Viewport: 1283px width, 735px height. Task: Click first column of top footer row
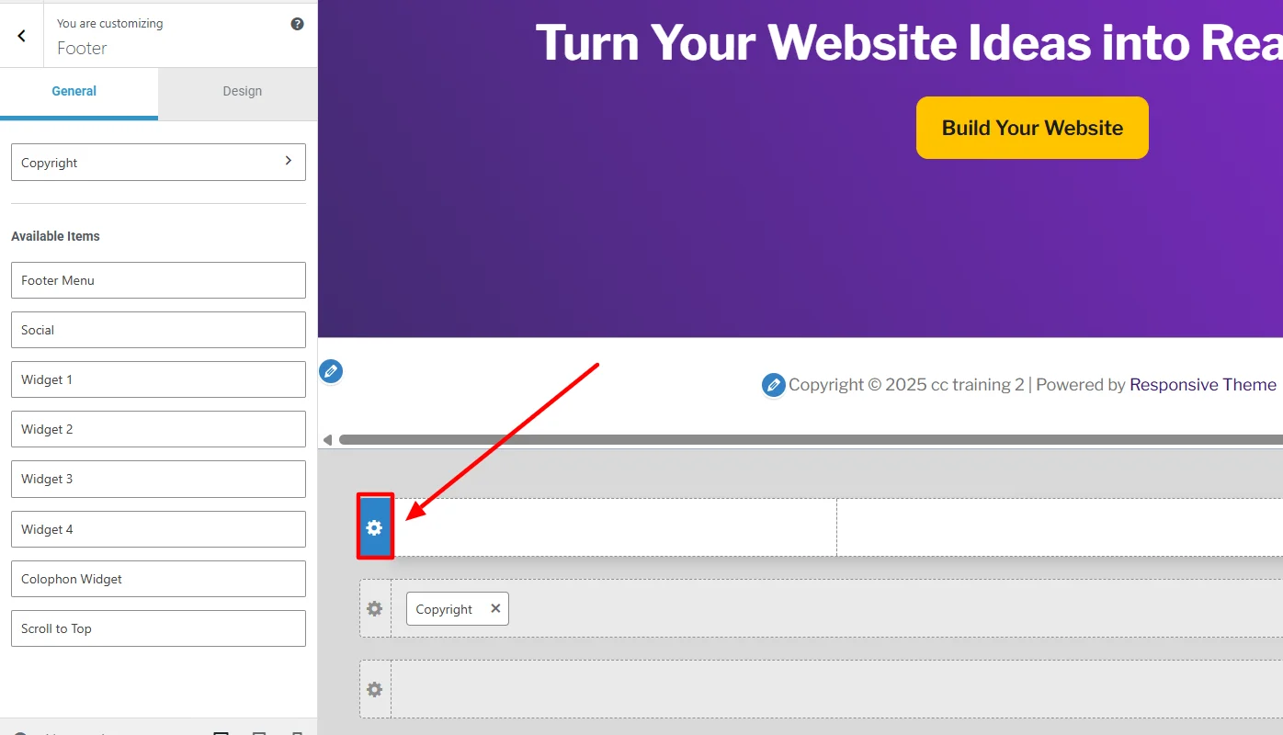pos(614,527)
